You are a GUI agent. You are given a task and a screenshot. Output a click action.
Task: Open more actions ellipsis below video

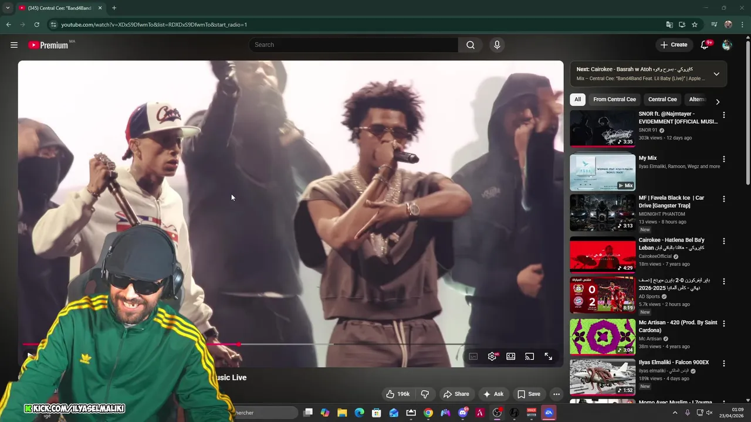point(556,394)
